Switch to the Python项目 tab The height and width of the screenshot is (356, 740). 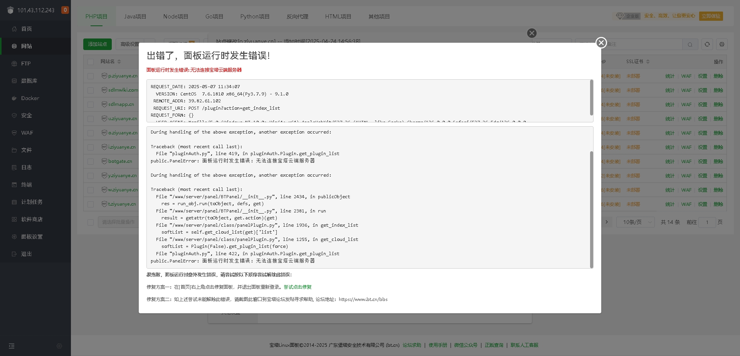255,17
